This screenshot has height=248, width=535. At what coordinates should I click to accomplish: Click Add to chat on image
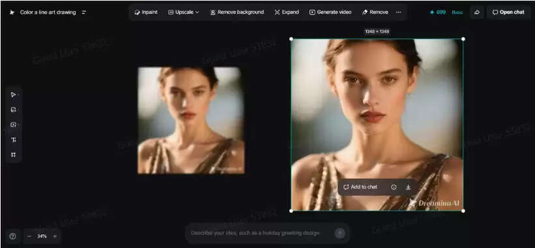(360, 187)
